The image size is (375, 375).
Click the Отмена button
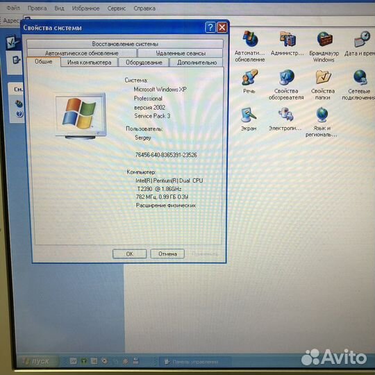click(167, 253)
